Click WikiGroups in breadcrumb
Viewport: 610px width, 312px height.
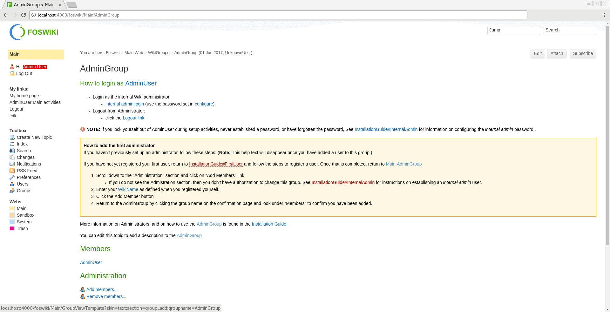pyautogui.click(x=159, y=53)
